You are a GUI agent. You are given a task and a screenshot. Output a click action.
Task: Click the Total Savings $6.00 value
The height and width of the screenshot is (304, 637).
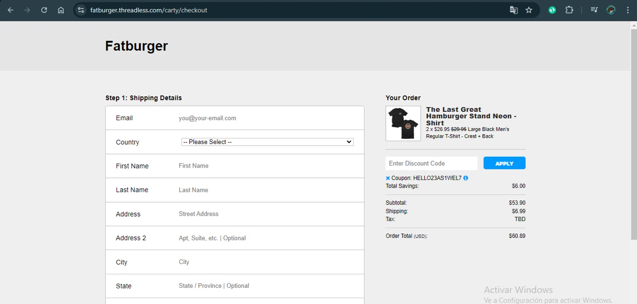coord(519,186)
